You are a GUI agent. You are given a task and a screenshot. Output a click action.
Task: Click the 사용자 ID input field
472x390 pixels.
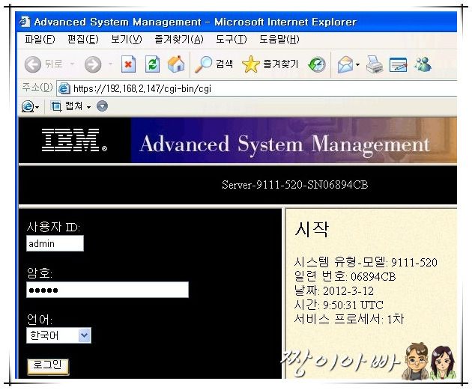(x=55, y=243)
